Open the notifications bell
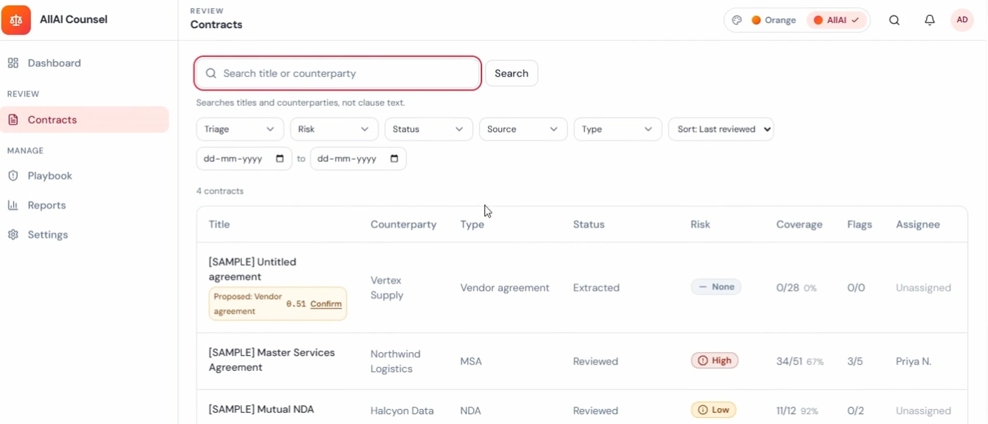 (x=930, y=20)
